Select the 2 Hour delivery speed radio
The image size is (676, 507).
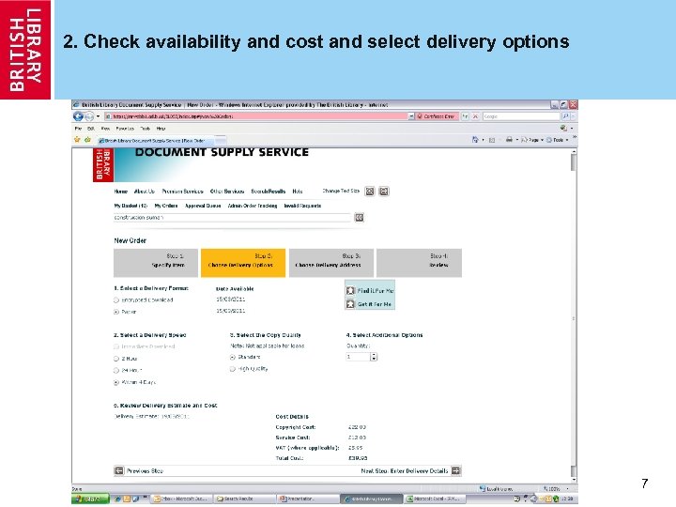coord(116,359)
